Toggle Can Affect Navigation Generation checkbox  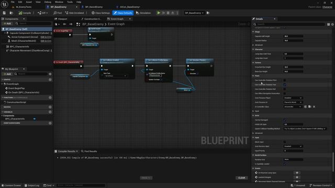click(285, 93)
